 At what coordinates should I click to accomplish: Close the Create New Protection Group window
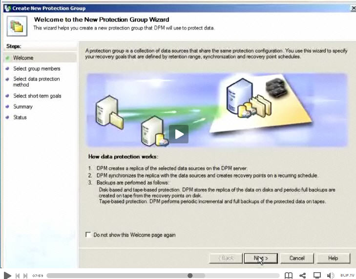click(x=353, y=8)
